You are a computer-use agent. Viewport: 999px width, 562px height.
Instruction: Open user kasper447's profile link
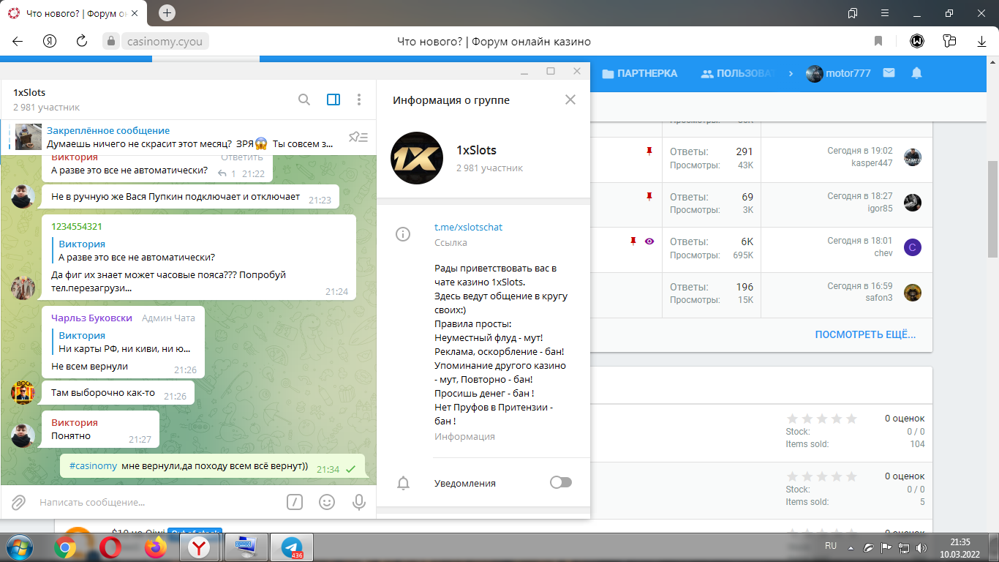tap(872, 163)
